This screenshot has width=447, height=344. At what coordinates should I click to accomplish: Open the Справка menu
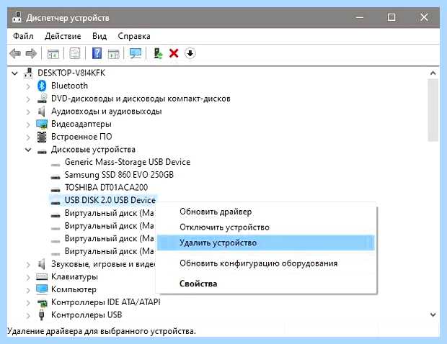134,36
